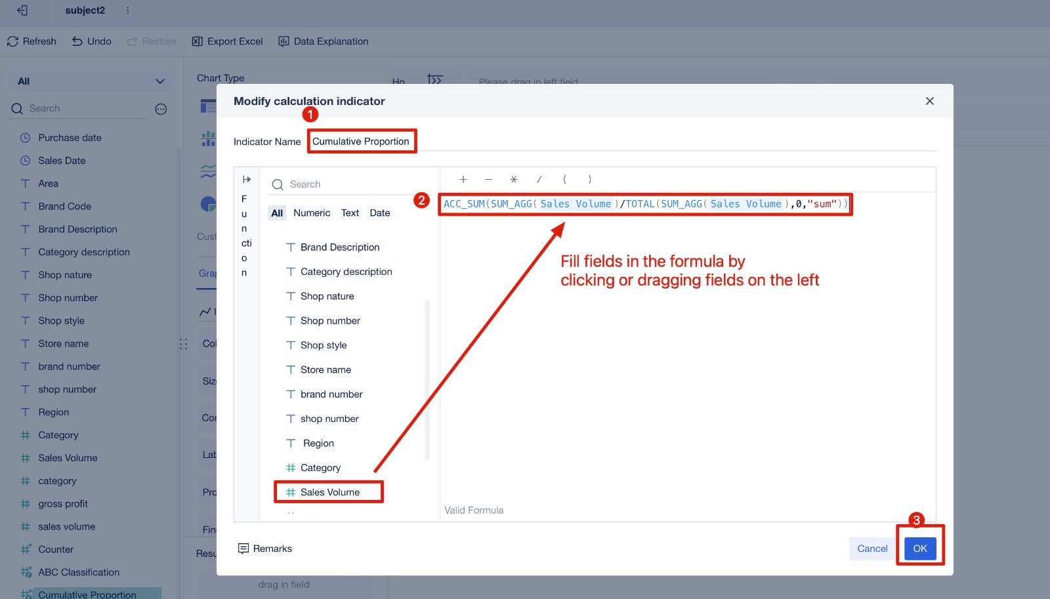Screen dimensions: 1050x599
Task: Insert the minus operator
Action: [x=488, y=179]
